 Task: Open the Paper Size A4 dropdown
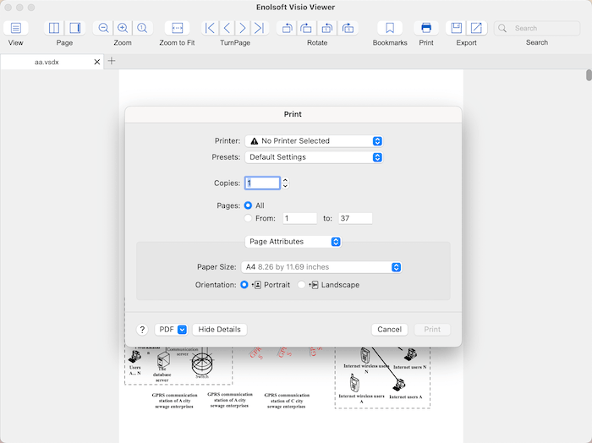coord(321,267)
